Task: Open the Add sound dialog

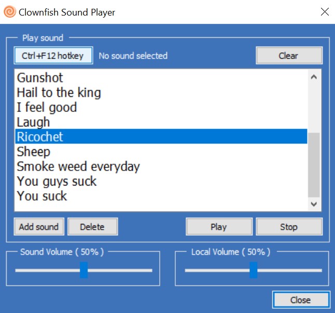Action: (x=39, y=226)
